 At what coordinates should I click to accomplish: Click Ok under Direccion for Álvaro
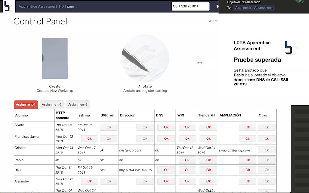(145, 127)
